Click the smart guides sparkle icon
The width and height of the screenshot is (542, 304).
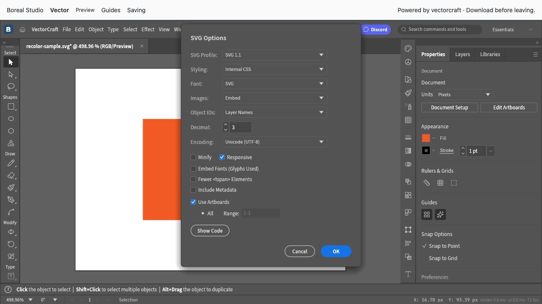coord(440,214)
